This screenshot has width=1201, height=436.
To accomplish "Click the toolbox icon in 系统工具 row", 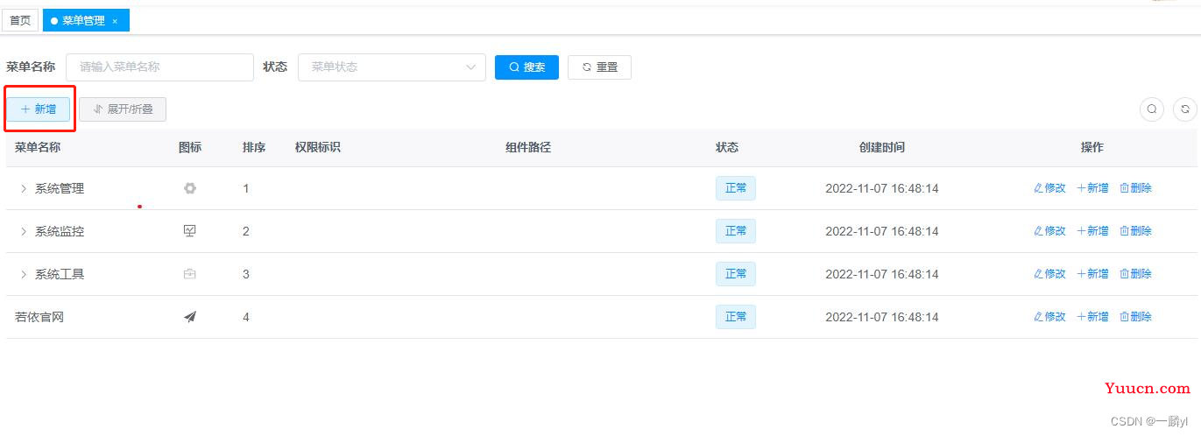I will pyautogui.click(x=190, y=274).
